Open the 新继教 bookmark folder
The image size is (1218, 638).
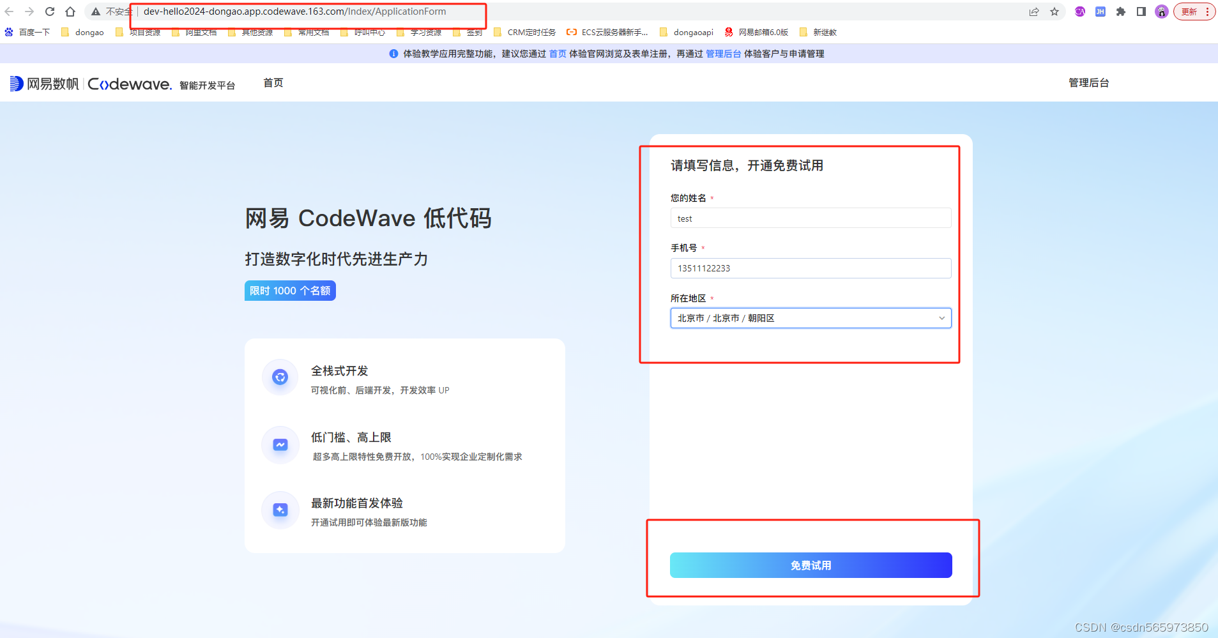[x=818, y=32]
